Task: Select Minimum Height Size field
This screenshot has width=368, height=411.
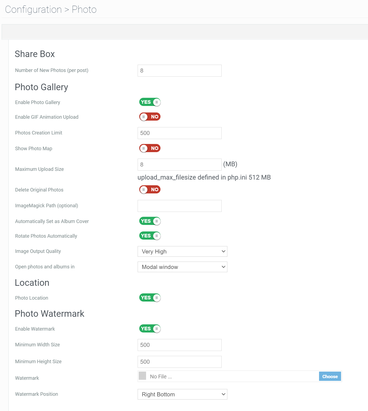Action: 180,362
